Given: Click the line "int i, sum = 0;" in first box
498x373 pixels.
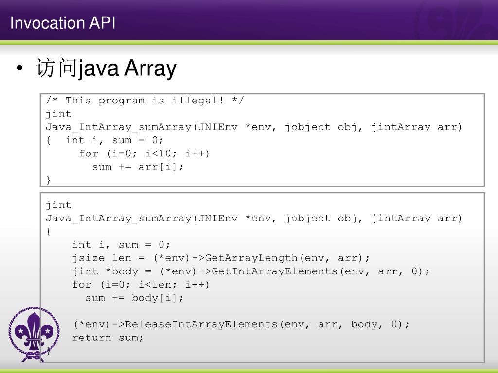Looking at the screenshot, I should [x=114, y=140].
